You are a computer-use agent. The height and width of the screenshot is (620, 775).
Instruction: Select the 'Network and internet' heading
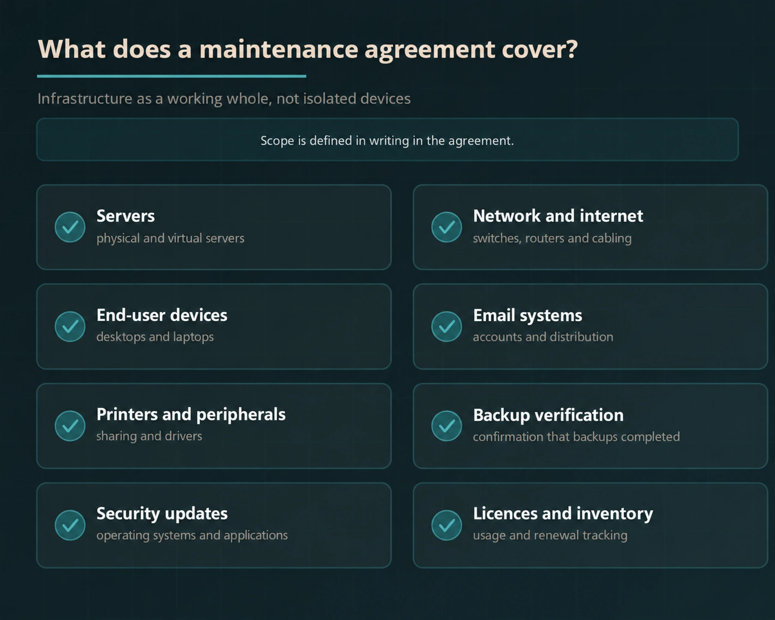558,216
